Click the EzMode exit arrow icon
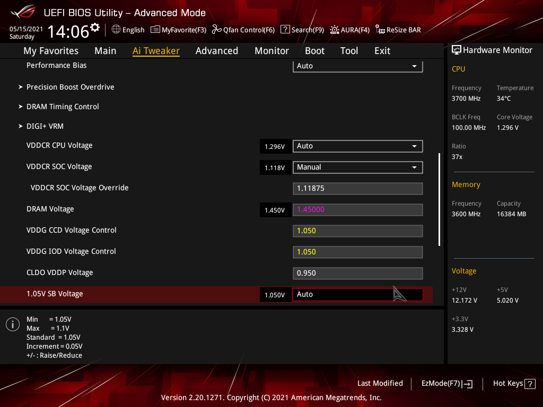 point(467,384)
